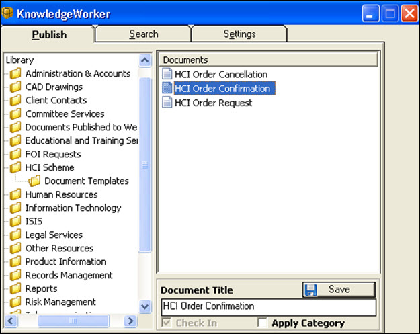Toggle the Check In checkbox
This screenshot has width=420, height=334.
[x=167, y=323]
